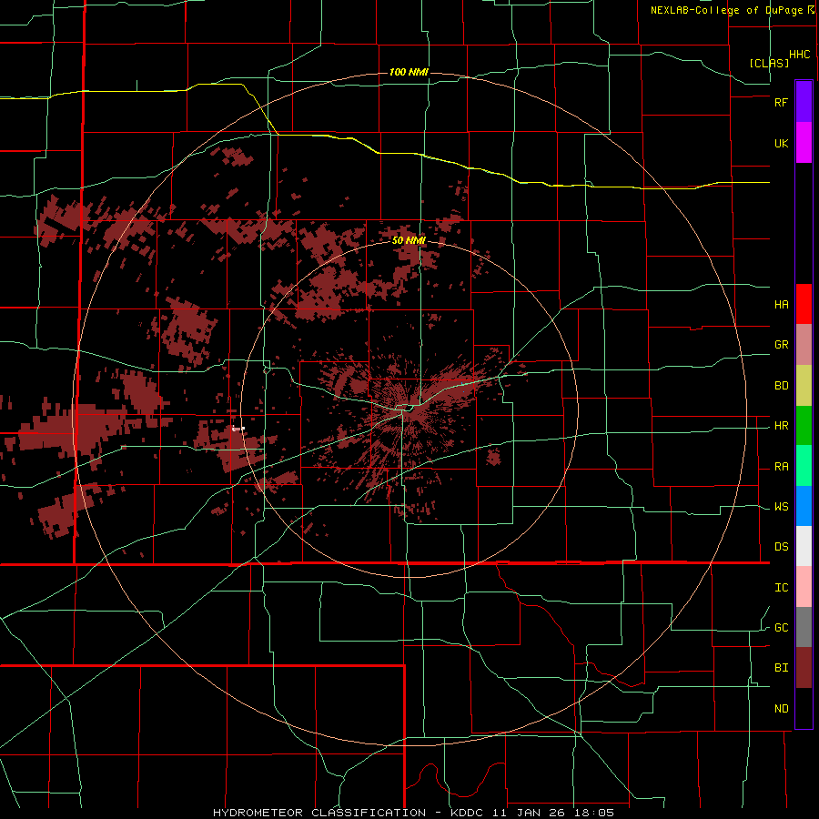
Task: Click the GC gray legend swatch
Action: [804, 627]
